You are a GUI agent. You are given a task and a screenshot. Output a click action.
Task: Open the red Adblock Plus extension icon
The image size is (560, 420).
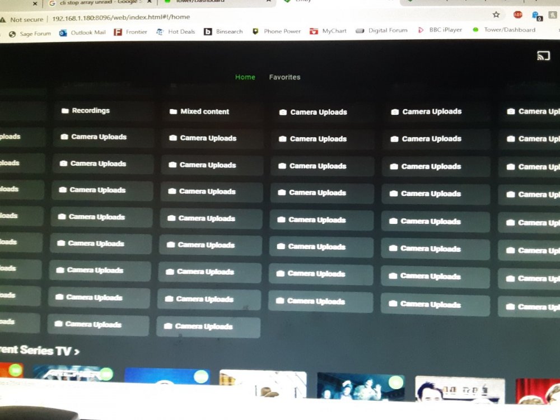pos(517,15)
